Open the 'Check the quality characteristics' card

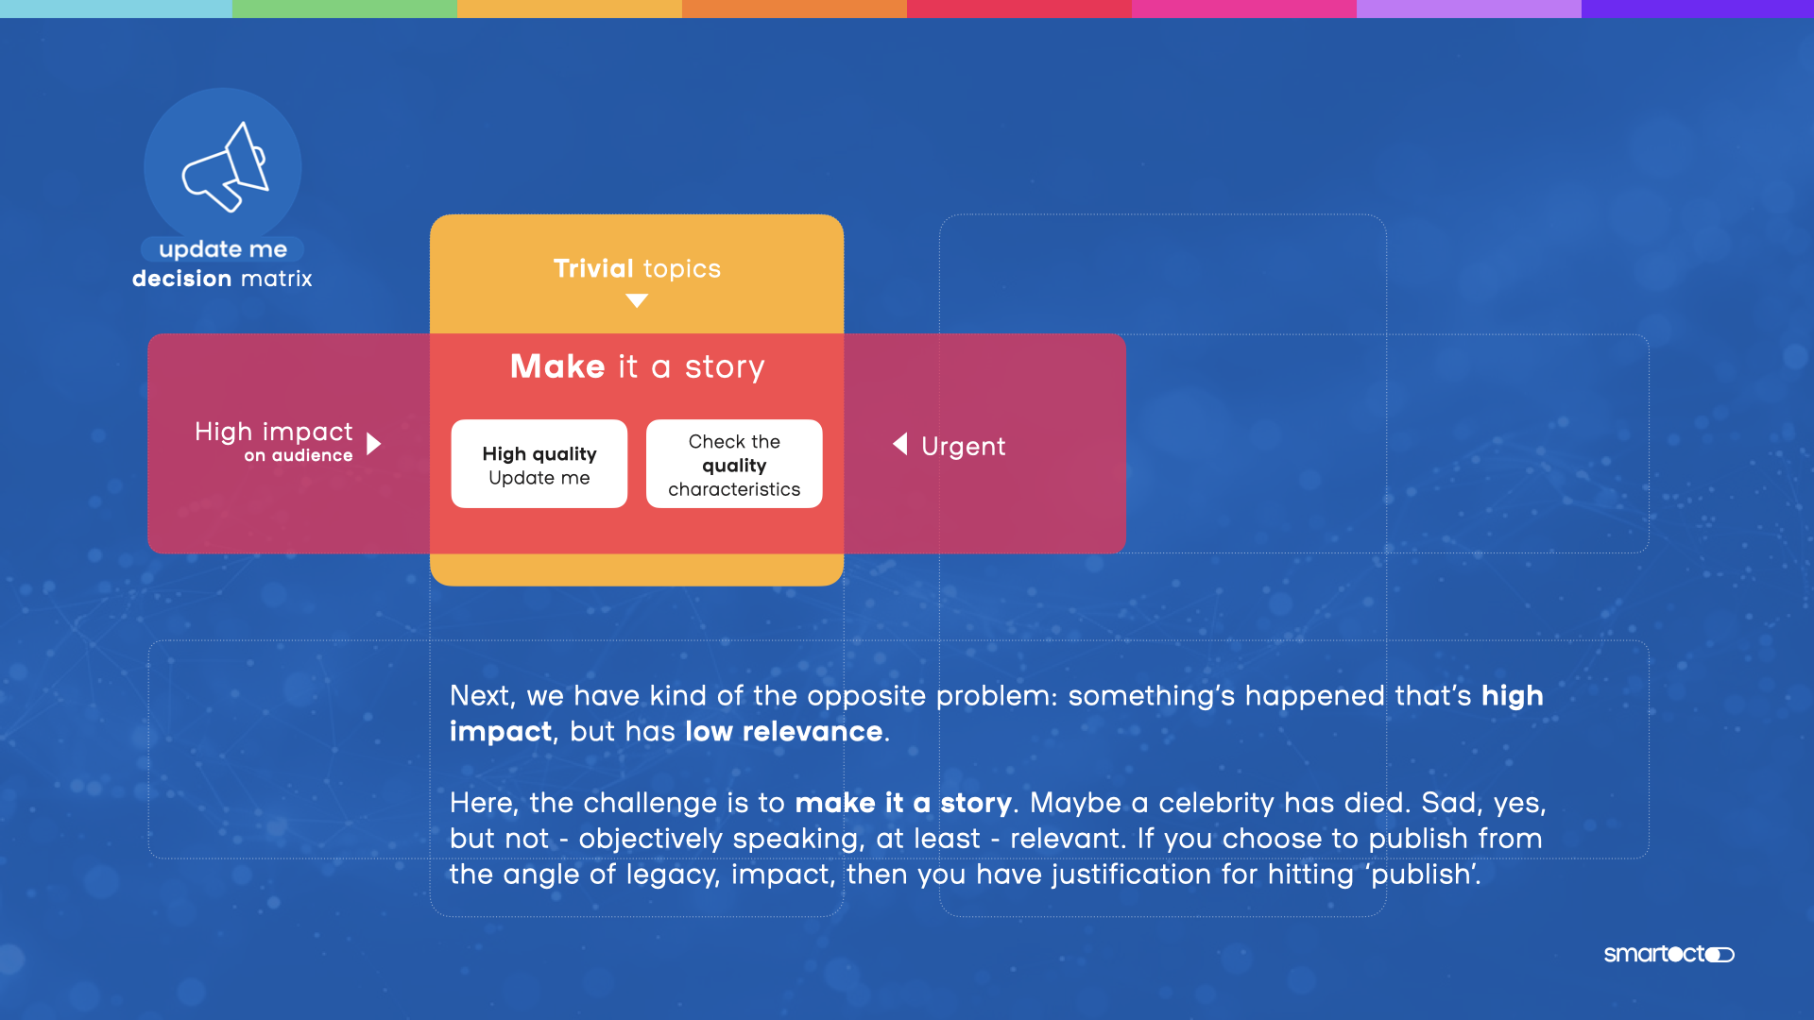734,464
